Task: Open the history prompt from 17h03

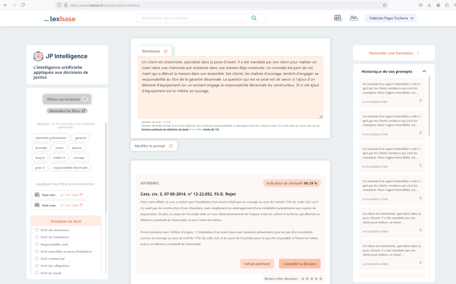Action: pos(392,221)
